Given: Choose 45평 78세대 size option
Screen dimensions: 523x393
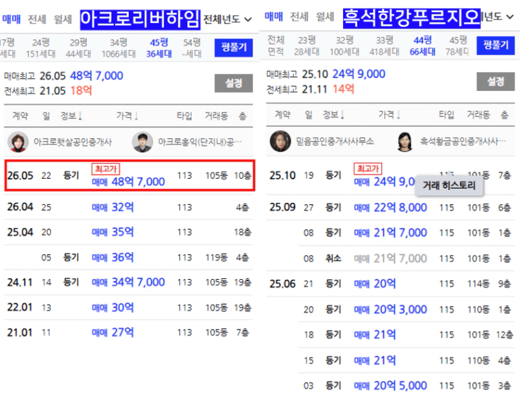Looking at the screenshot, I should coord(458,46).
